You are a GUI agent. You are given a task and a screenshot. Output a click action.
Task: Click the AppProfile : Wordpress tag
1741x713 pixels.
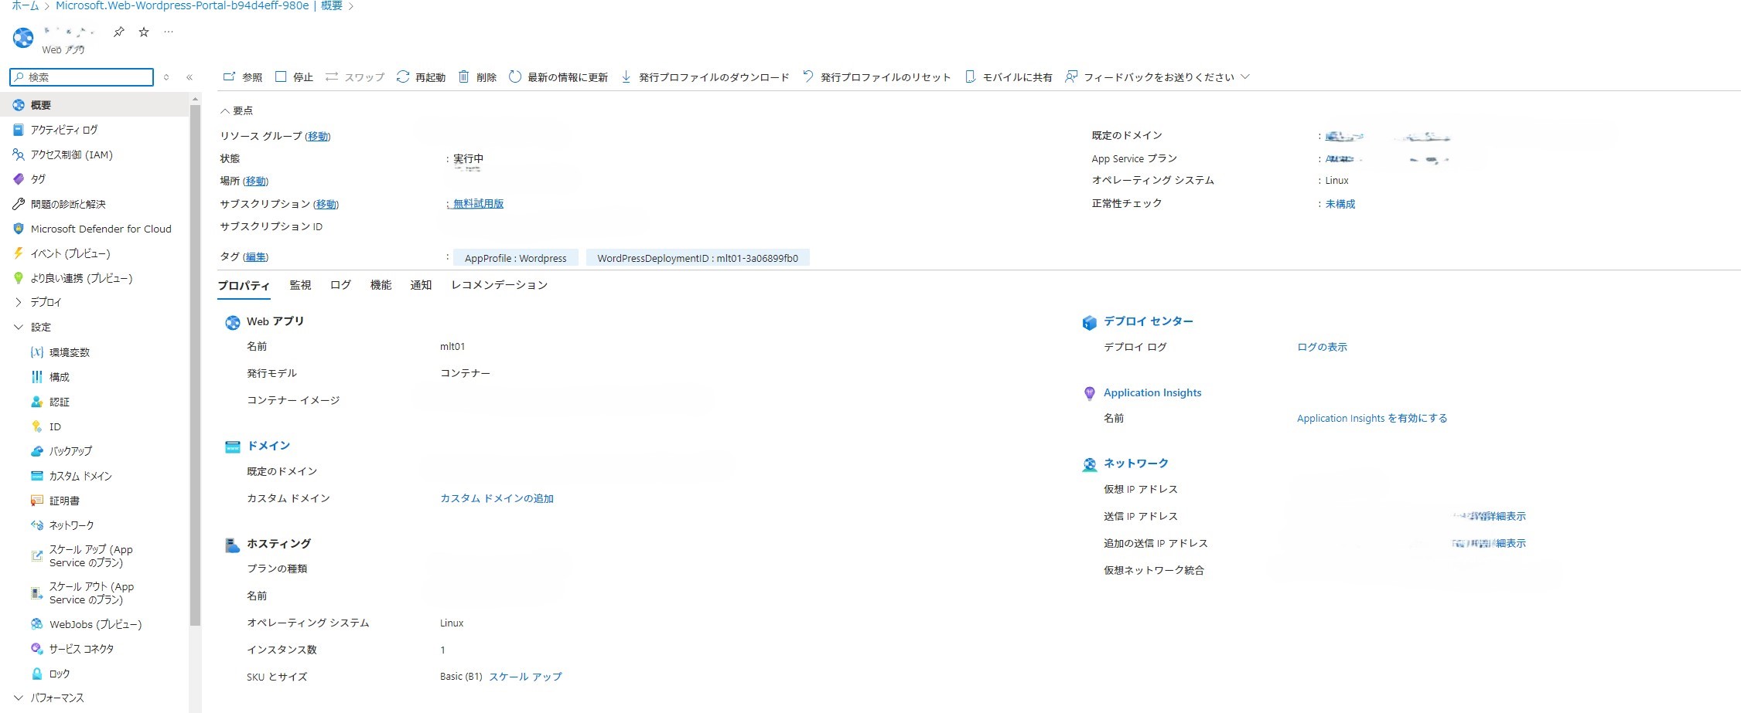click(515, 258)
